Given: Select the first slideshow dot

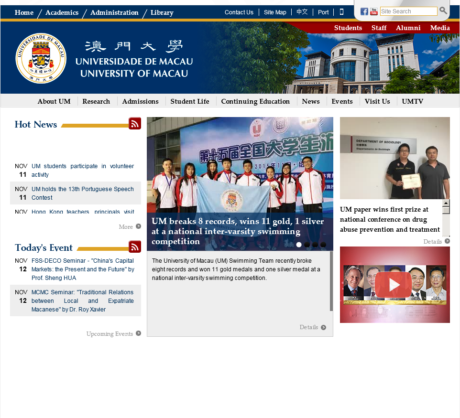Looking at the screenshot, I should [299, 245].
